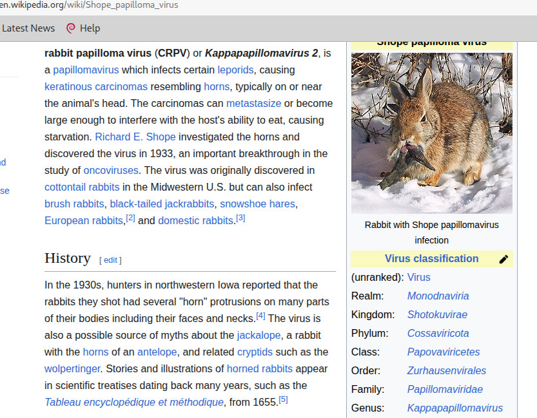
Task: Open the keratinous carcinomas link
Action: pyautogui.click(x=96, y=86)
